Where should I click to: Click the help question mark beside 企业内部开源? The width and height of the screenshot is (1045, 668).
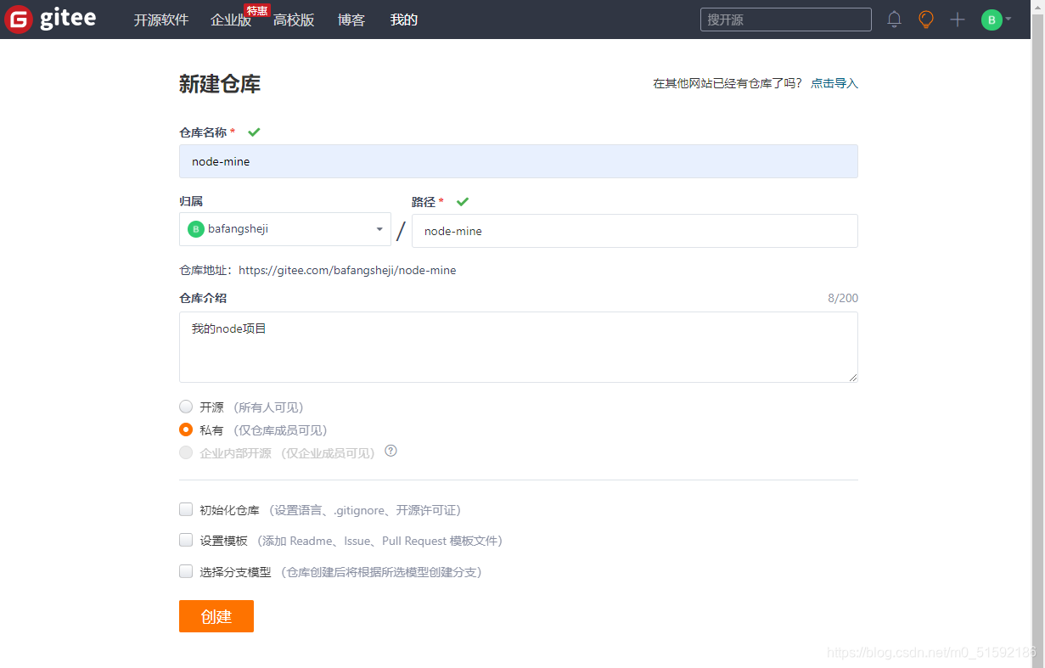[x=390, y=452]
